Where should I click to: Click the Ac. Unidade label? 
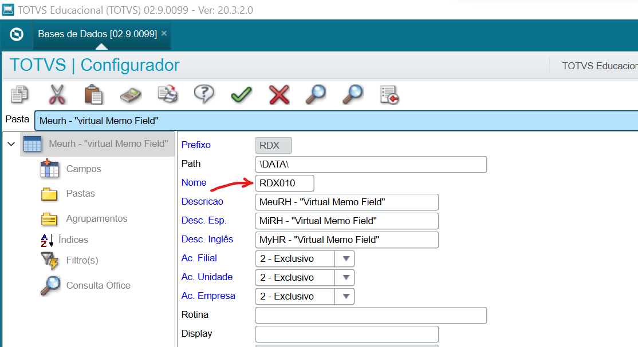point(207,277)
